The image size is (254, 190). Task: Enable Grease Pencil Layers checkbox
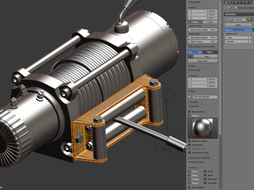tap(192, 46)
